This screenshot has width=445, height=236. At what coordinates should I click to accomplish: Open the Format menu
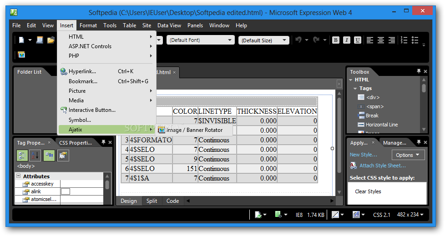pos(88,25)
